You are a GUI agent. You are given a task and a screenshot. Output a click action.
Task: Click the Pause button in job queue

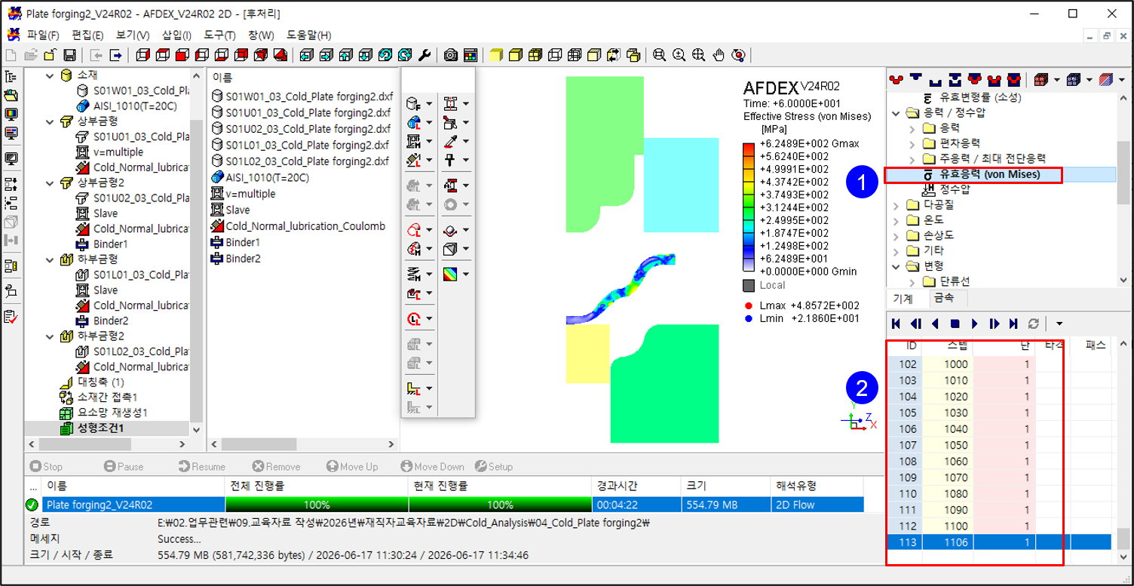click(124, 467)
